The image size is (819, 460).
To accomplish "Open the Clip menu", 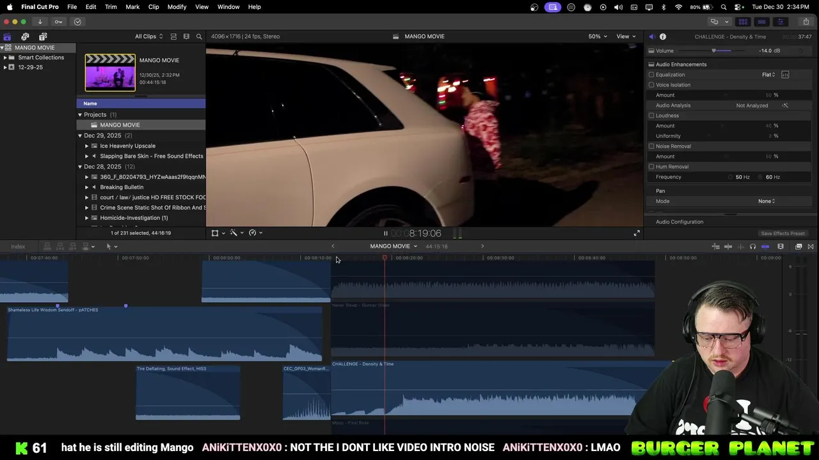I will click(x=154, y=6).
